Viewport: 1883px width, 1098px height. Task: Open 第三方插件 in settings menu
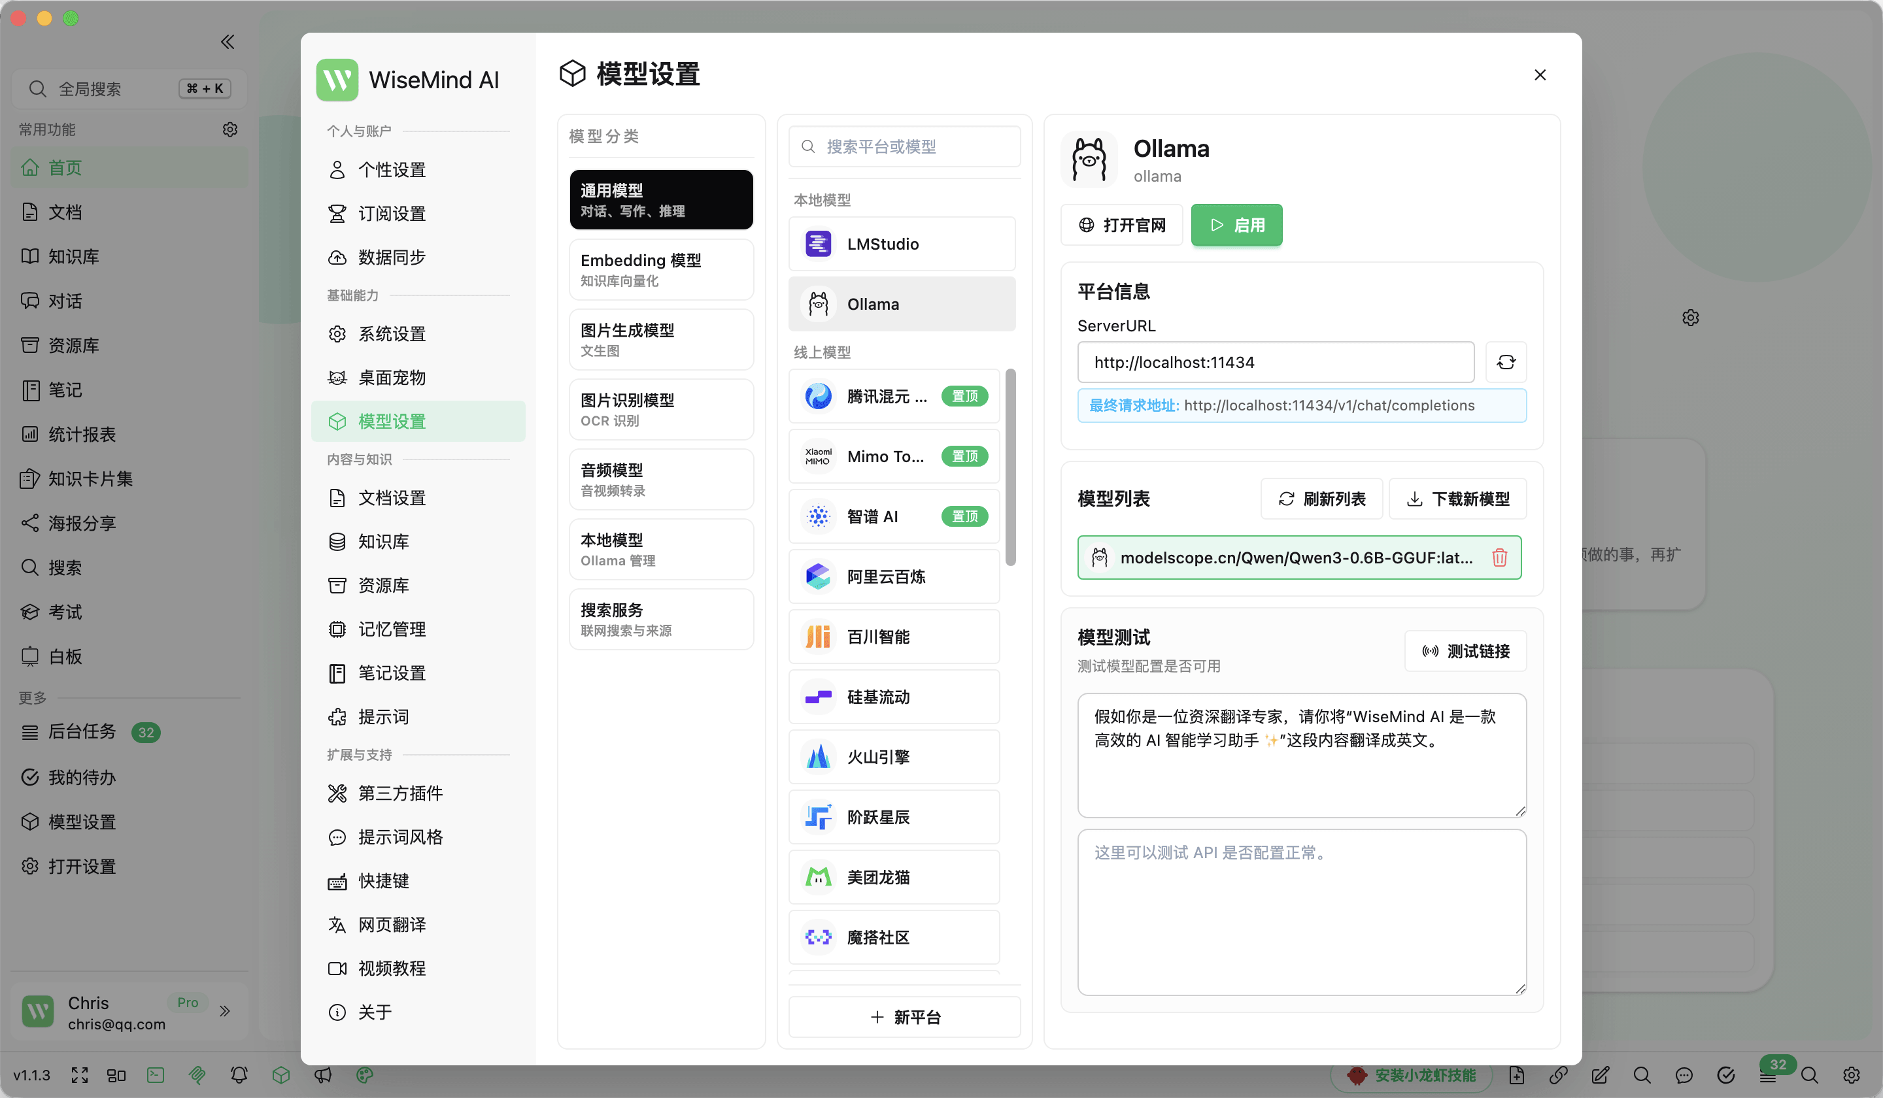click(418, 793)
